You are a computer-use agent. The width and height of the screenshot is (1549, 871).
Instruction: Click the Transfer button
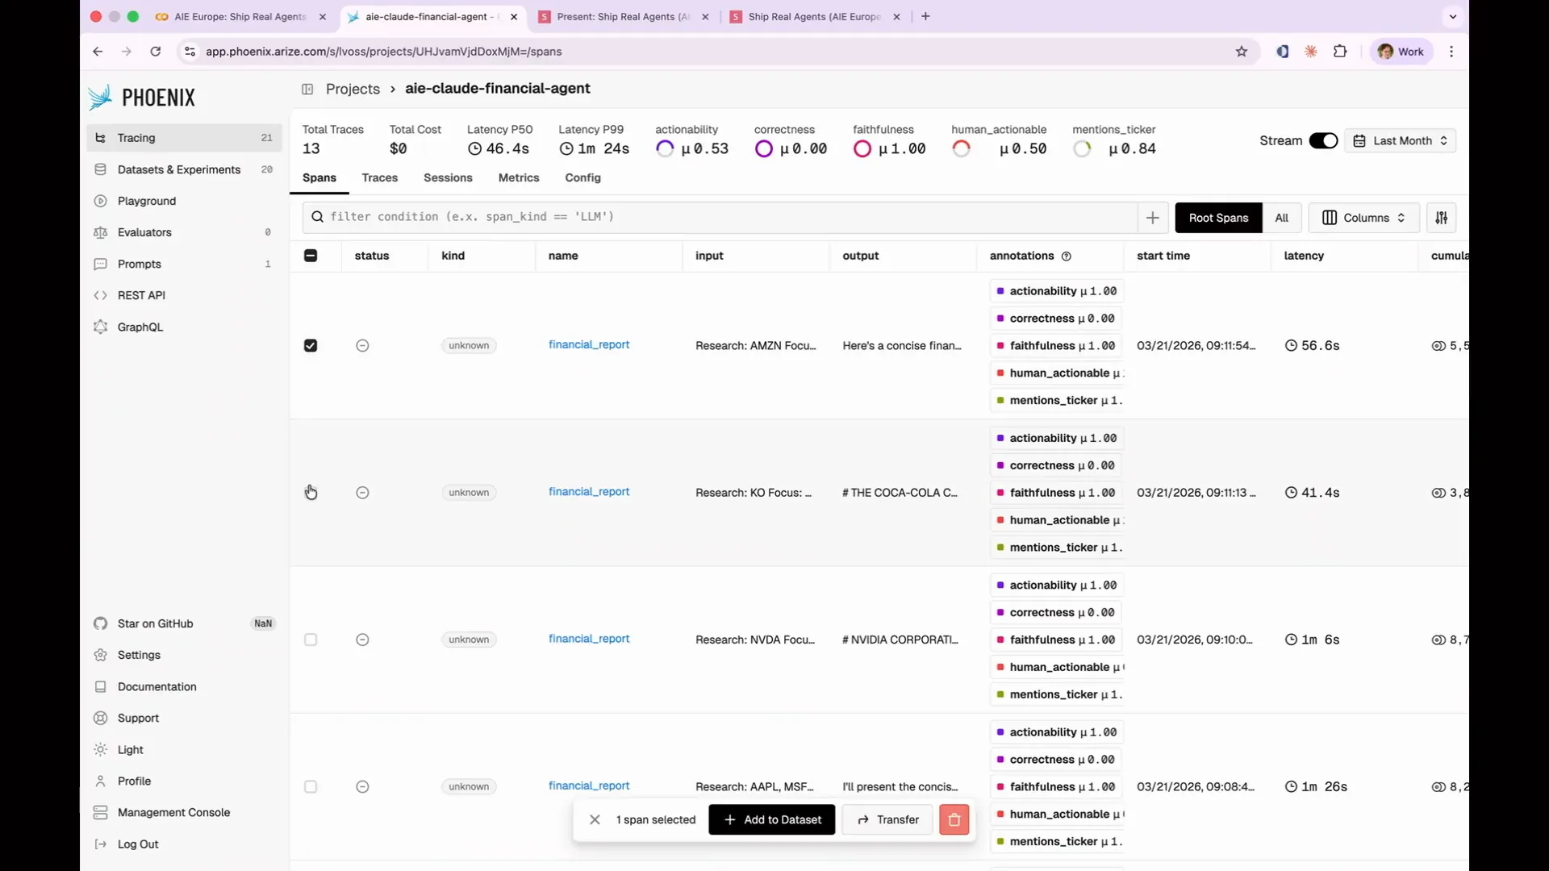[887, 819]
